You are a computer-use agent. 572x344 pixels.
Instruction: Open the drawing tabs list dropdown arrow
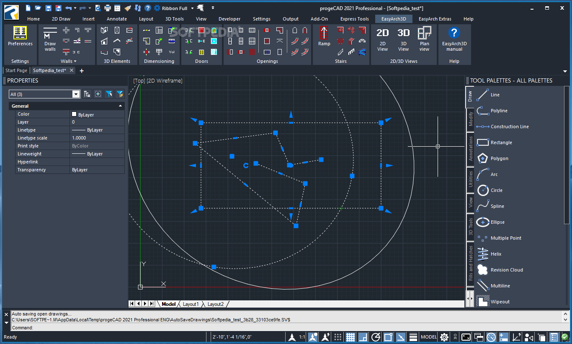coord(565,71)
